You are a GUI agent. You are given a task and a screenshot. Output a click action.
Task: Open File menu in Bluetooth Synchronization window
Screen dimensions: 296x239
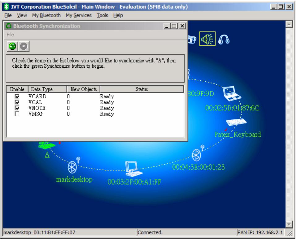pyautogui.click(x=10, y=35)
